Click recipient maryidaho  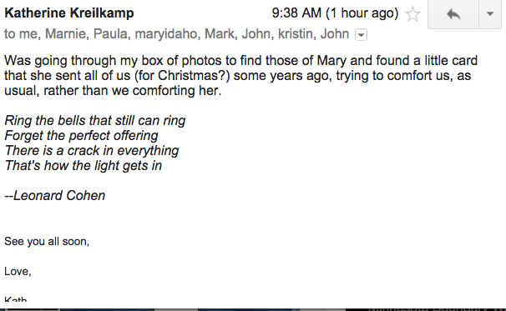(x=166, y=34)
